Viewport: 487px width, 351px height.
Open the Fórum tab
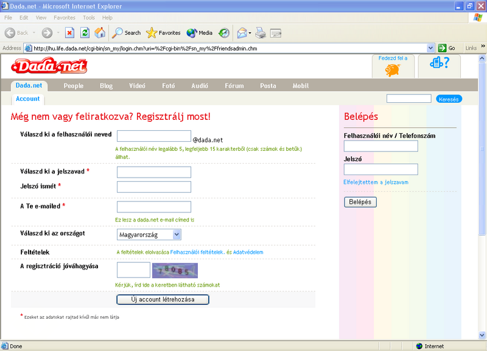[234, 86]
